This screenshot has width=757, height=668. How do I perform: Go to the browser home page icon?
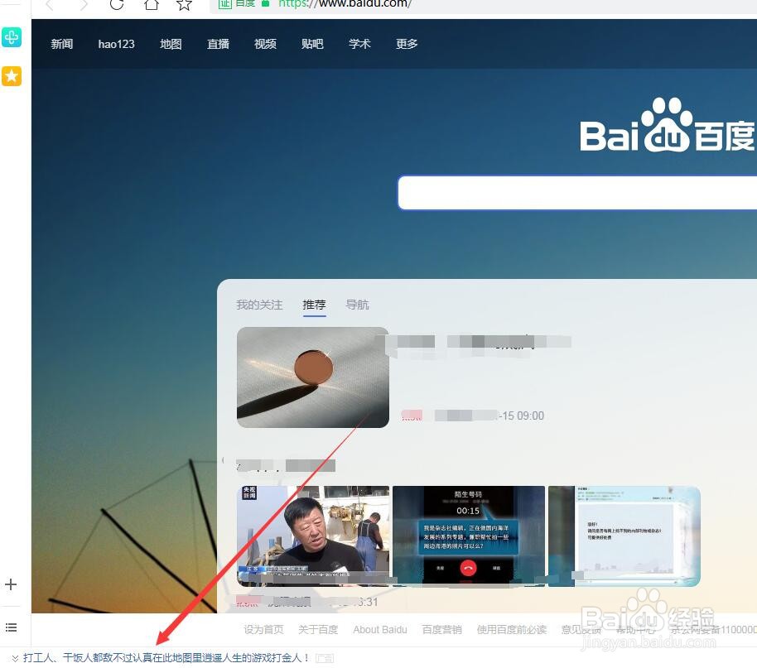click(x=151, y=4)
